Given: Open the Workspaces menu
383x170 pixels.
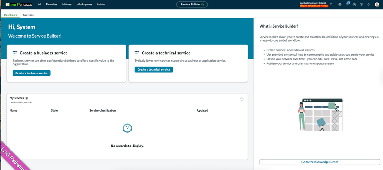Looking at the screenshot, I should click(x=84, y=5).
